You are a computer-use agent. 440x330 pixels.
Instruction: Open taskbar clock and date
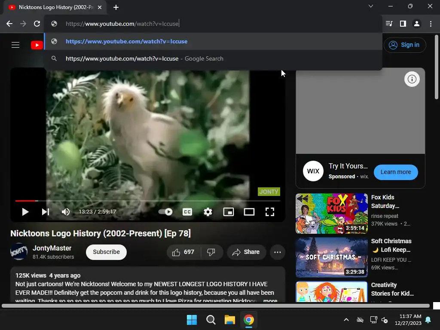[408, 320]
